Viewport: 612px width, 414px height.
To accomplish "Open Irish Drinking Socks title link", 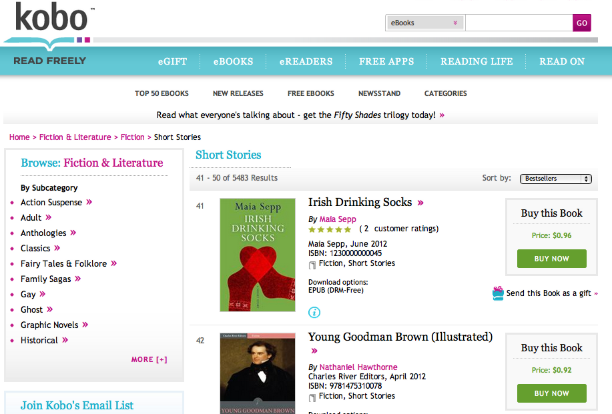I will point(360,202).
